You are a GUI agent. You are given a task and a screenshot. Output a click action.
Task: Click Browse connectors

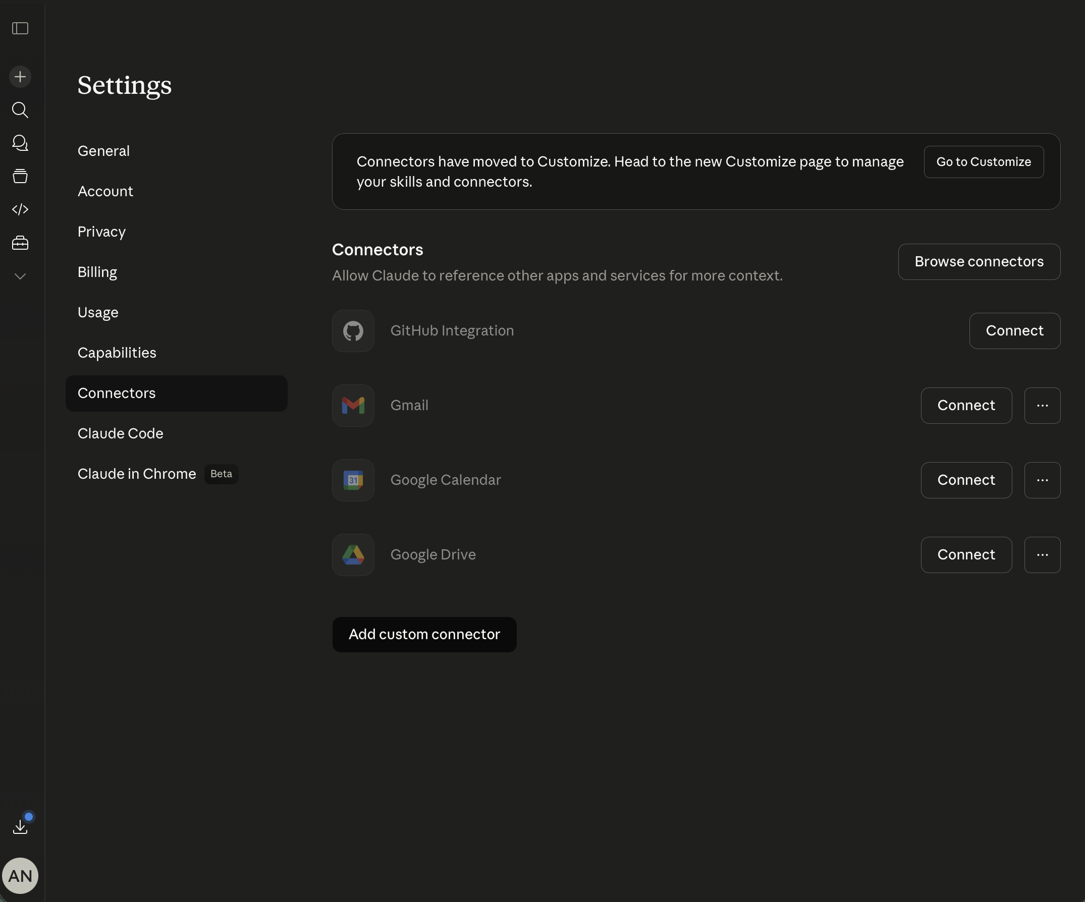(979, 261)
